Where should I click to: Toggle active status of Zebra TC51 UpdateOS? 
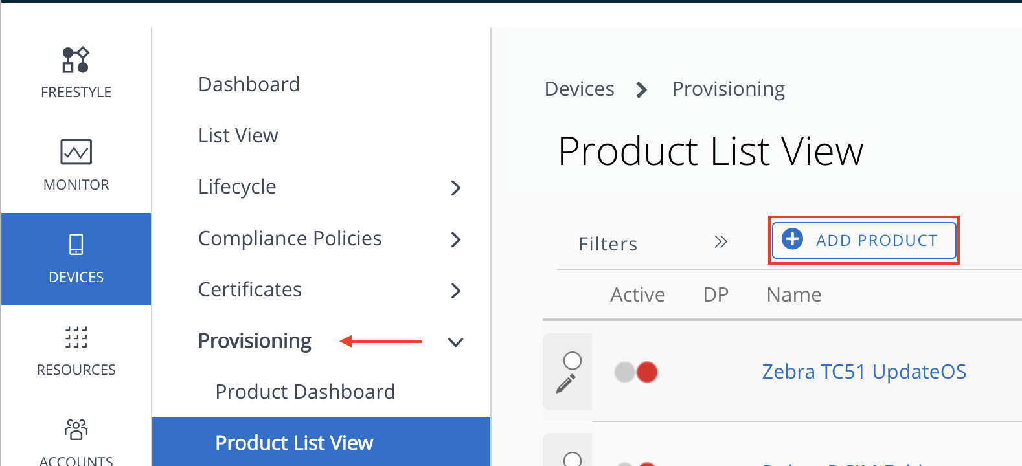coord(636,372)
